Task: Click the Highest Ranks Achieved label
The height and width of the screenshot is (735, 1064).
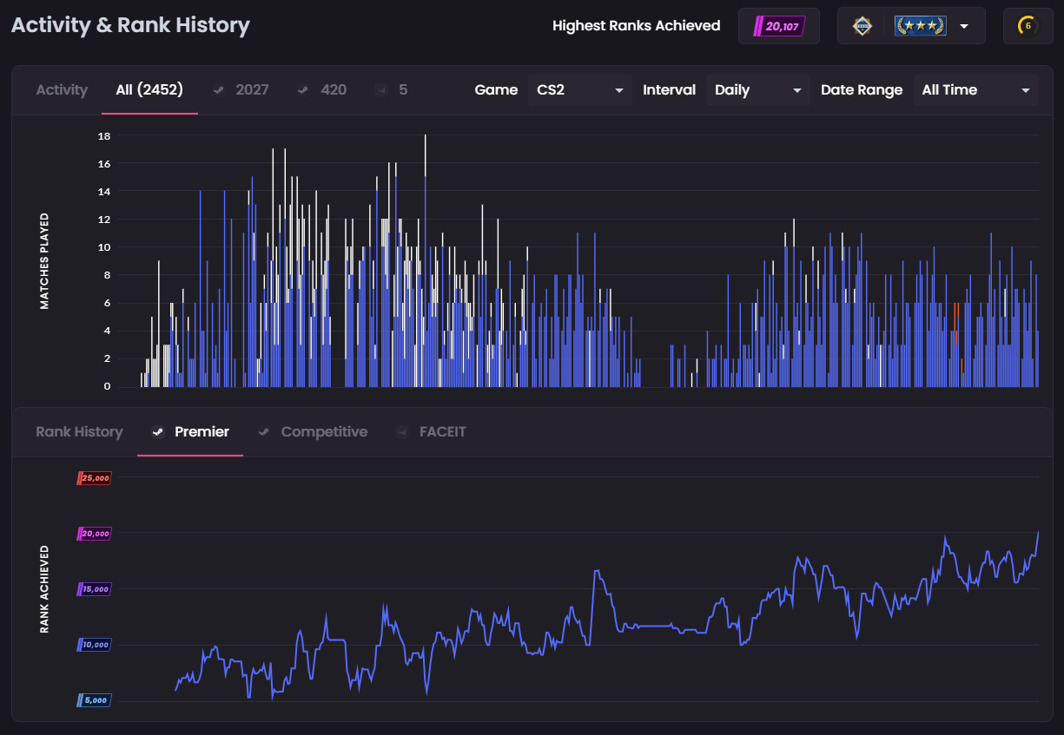Action: coord(637,26)
